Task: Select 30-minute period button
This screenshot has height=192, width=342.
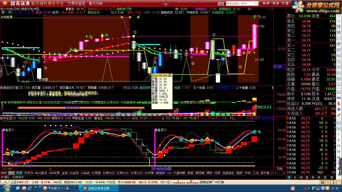Action: click(339, 151)
